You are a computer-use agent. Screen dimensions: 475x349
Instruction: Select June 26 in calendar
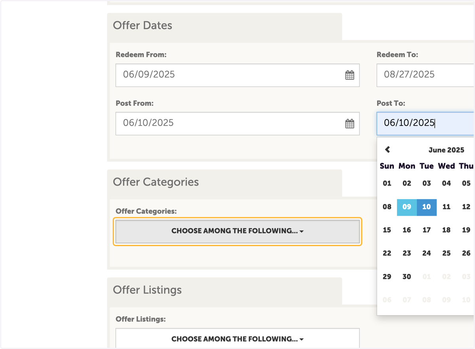(466, 253)
